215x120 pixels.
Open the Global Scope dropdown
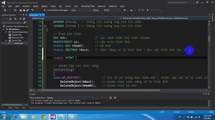pyautogui.click(x=75, y=18)
